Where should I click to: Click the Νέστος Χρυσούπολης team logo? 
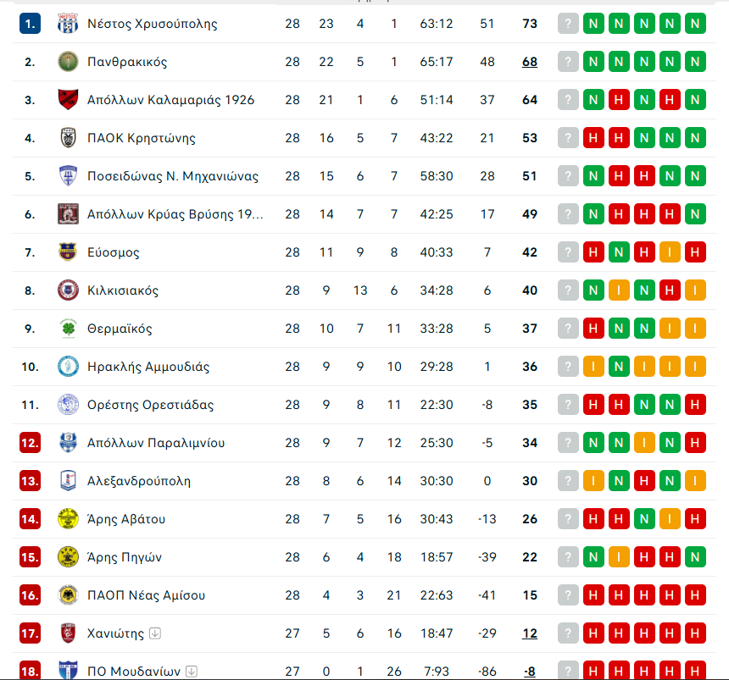click(68, 24)
